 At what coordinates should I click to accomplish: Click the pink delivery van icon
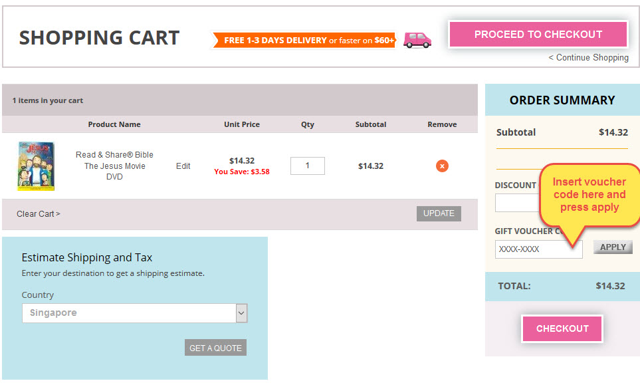(417, 40)
